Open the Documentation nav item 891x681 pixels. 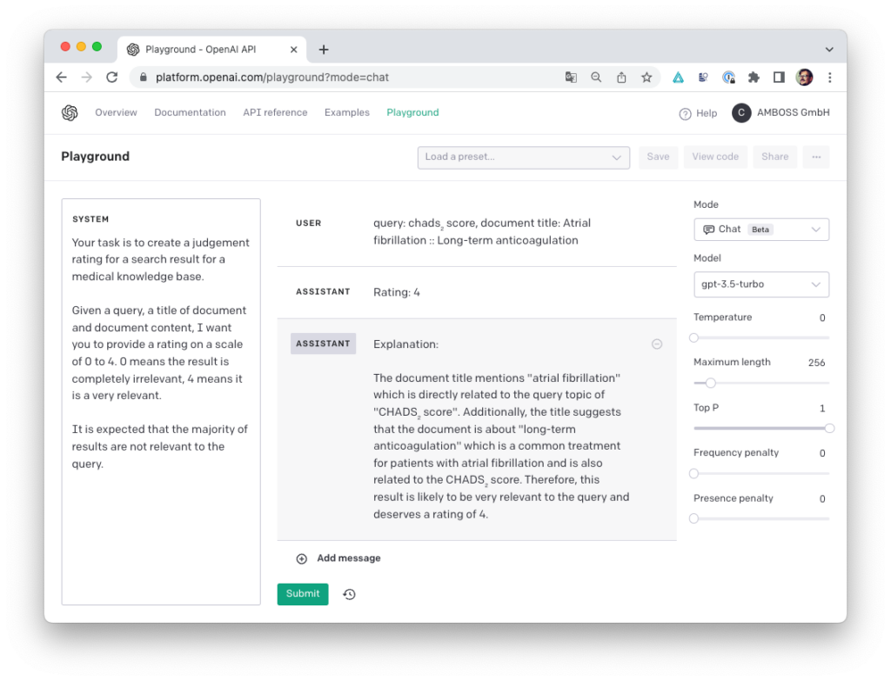coord(190,112)
